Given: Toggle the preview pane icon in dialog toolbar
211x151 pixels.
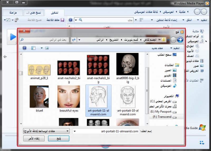Looking at the screenshot, I should pos(33,48).
